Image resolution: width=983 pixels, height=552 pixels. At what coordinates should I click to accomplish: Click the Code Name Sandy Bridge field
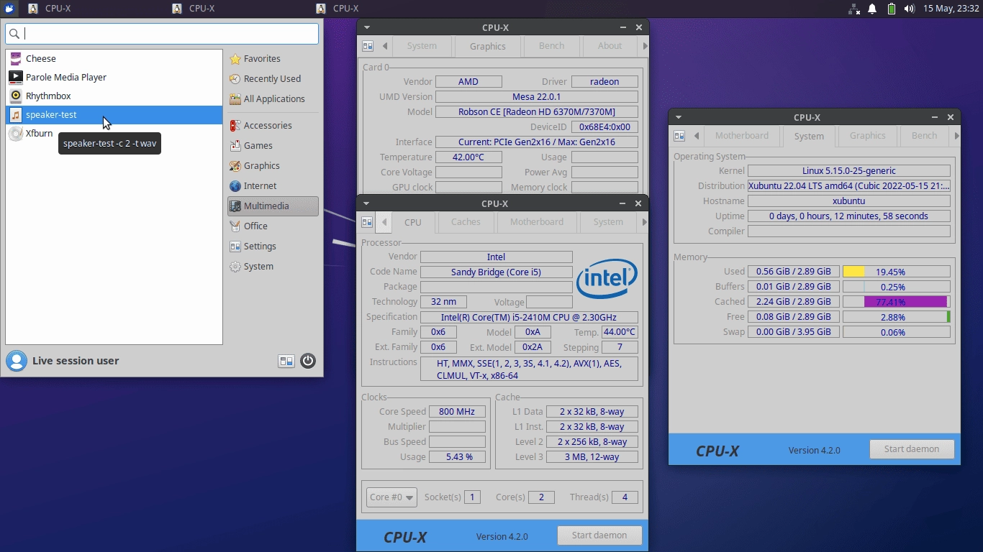(x=497, y=272)
